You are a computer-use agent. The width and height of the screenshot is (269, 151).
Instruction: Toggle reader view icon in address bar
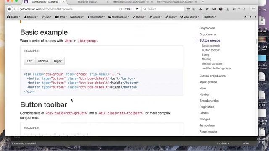pos(120,9)
